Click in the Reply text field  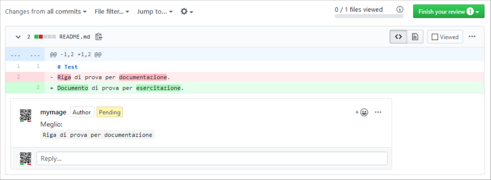pyautogui.click(x=212, y=159)
